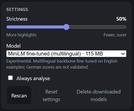134x111 pixels.
Task: Click the Strictness label
Action: point(17,19)
